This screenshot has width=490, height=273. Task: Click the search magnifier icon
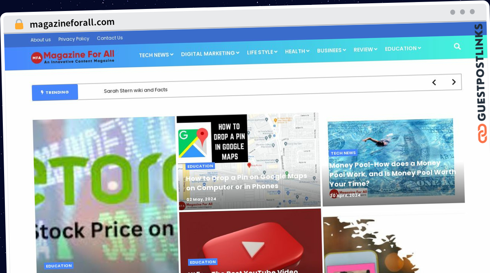point(457,46)
